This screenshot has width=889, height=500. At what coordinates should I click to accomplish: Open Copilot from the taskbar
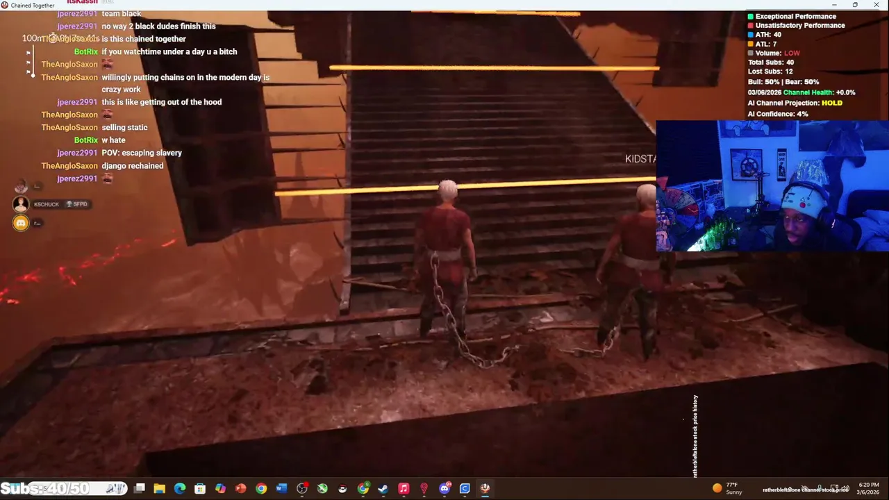coord(220,488)
